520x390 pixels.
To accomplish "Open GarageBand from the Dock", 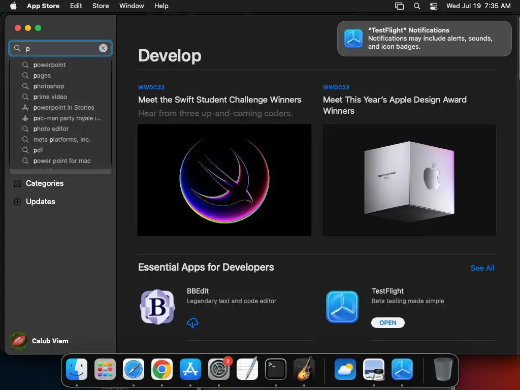I will [x=304, y=369].
